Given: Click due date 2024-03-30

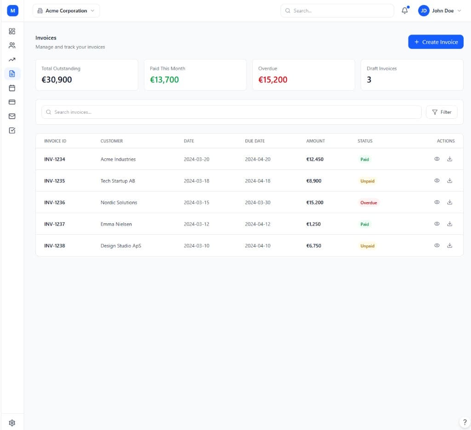Looking at the screenshot, I should pos(258,203).
